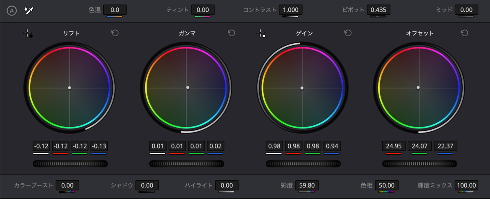Select ガンマ green channel value

click(196, 146)
